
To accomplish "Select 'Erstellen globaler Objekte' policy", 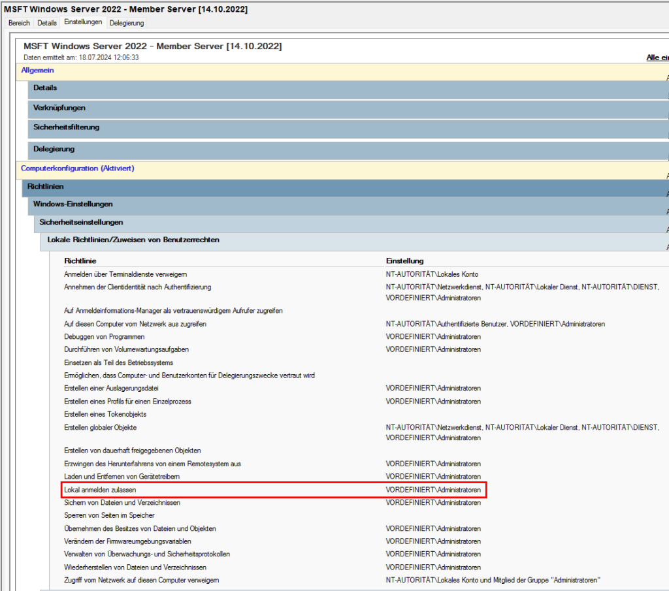I will (100, 427).
